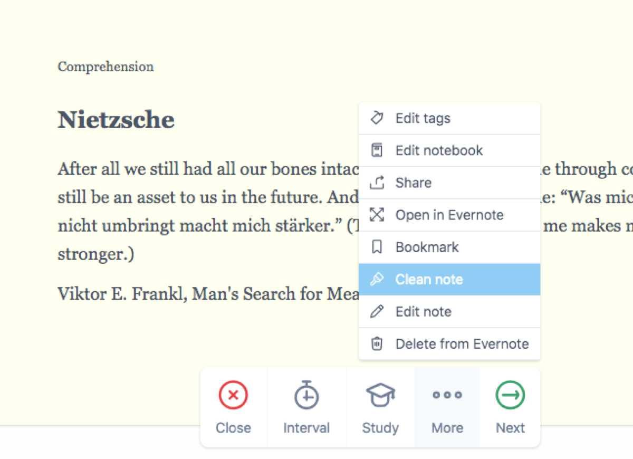Viewport: 633px width, 459px height.
Task: Click the trash can icon
Action: tap(377, 344)
